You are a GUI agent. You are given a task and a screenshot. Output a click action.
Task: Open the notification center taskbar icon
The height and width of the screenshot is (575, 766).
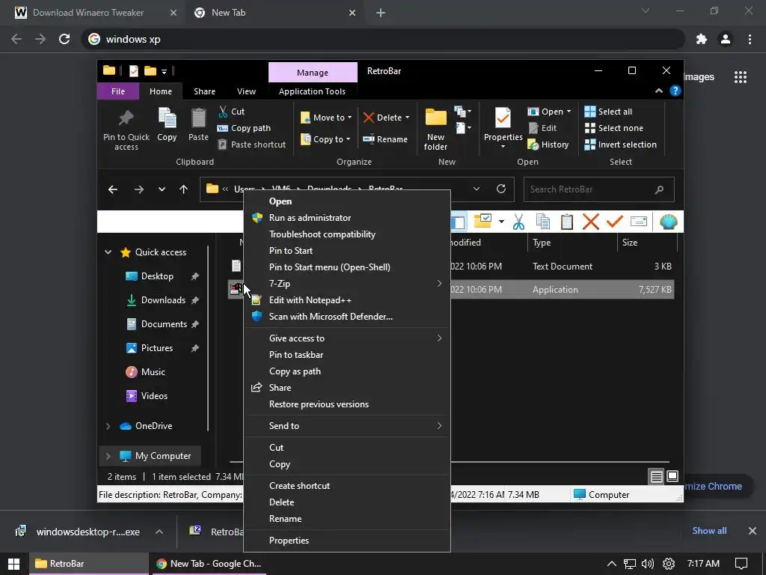(741, 564)
